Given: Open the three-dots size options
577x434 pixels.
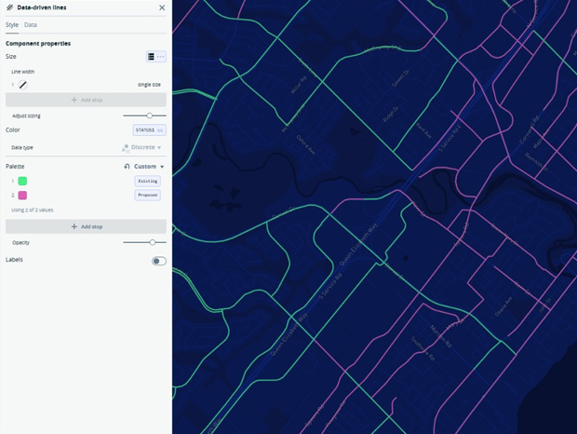Looking at the screenshot, I should (161, 56).
